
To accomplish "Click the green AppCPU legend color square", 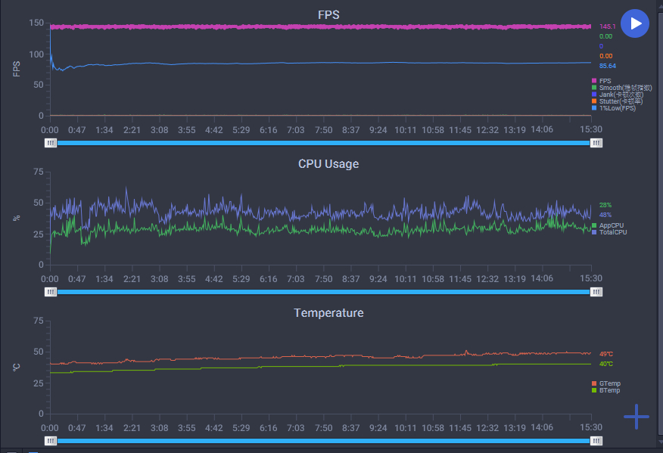I will [x=594, y=225].
